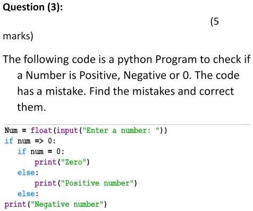Image resolution: width=253 pixels, height=211 pixels.
Task: Click the second 'else:' keyword
Action: [x=28, y=193]
